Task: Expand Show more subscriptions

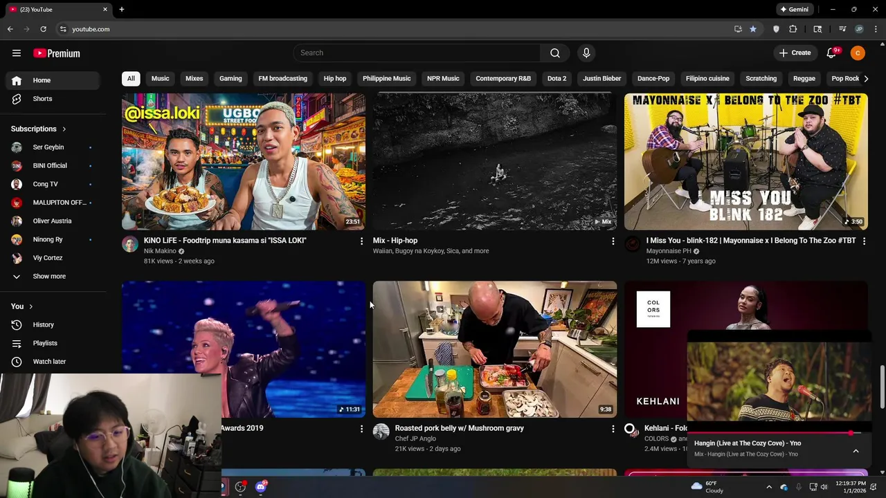Action: [48, 276]
